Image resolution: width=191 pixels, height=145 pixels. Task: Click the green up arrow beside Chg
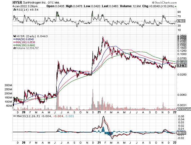pos(175,6)
